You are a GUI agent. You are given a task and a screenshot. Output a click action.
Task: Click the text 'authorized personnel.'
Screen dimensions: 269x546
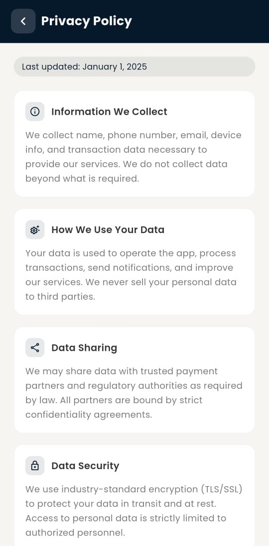(x=75, y=533)
